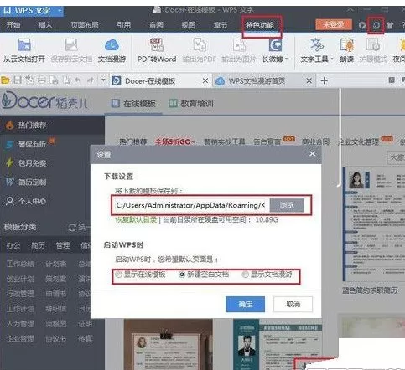The width and height of the screenshot is (405, 370).
Task: Click the 朗读 read-aloud icon
Action: tap(346, 50)
